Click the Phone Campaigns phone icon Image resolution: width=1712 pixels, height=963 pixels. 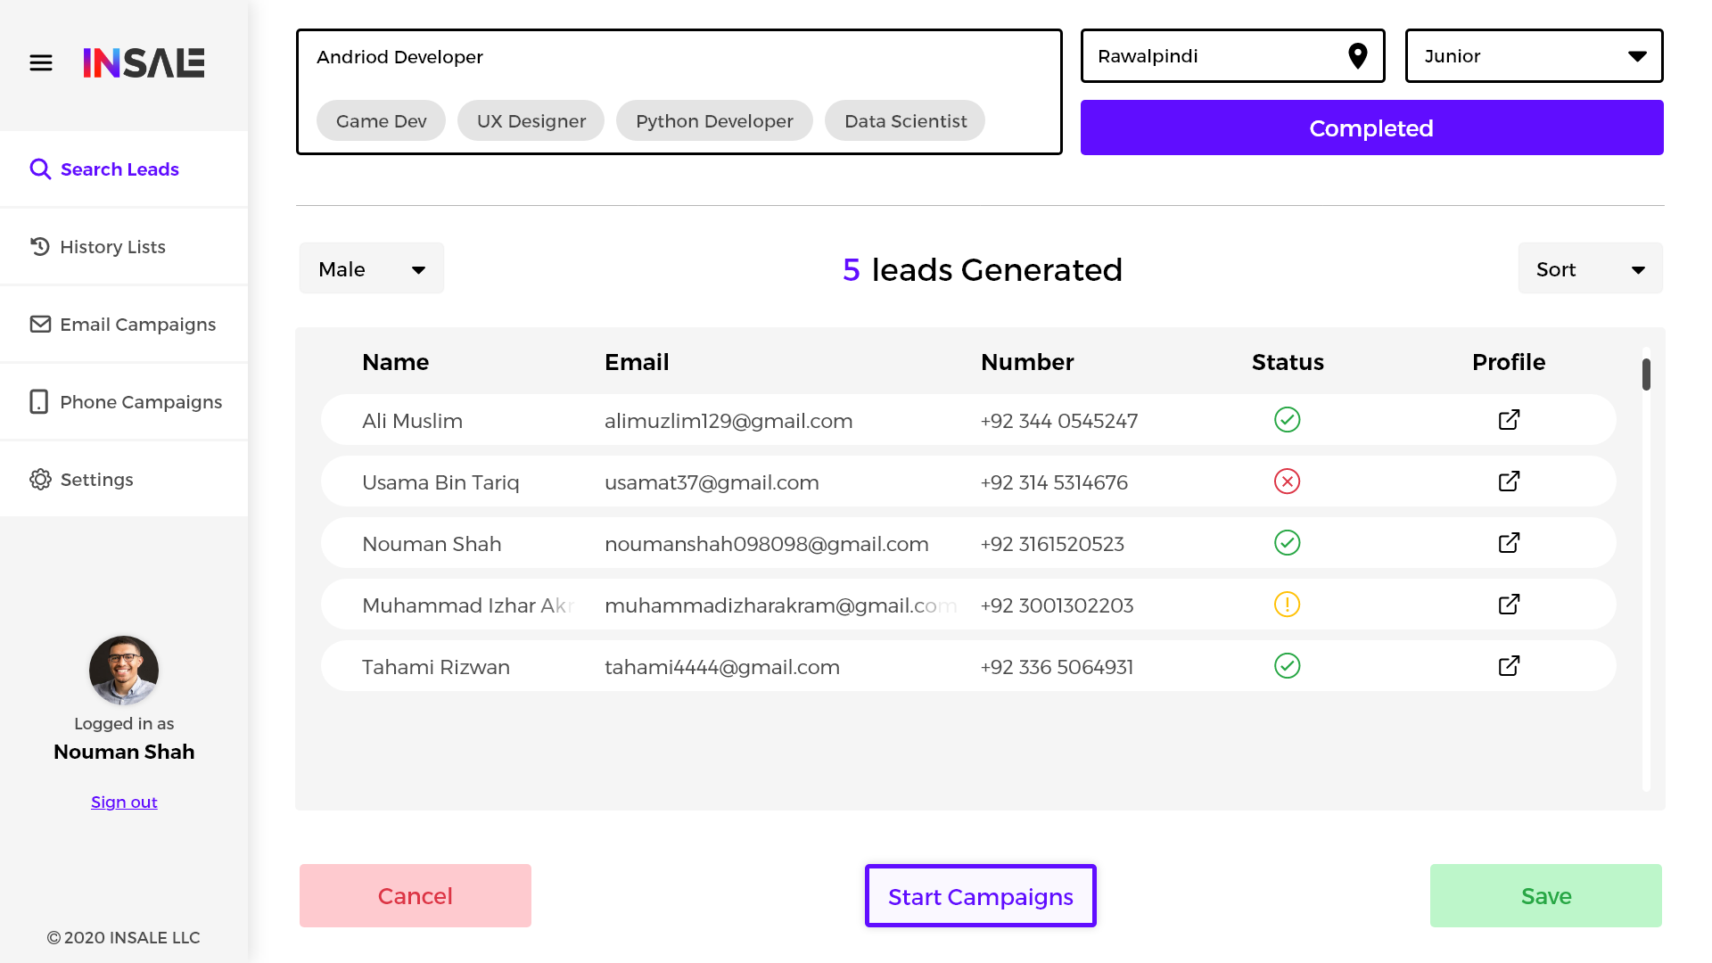coord(39,402)
